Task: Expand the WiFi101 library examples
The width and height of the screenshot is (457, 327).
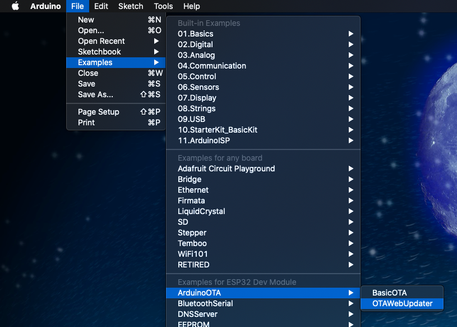Action: click(263, 254)
